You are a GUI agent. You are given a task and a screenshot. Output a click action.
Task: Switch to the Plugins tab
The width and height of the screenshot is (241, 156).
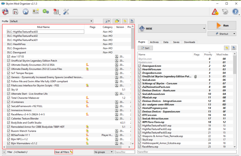click(x=141, y=42)
